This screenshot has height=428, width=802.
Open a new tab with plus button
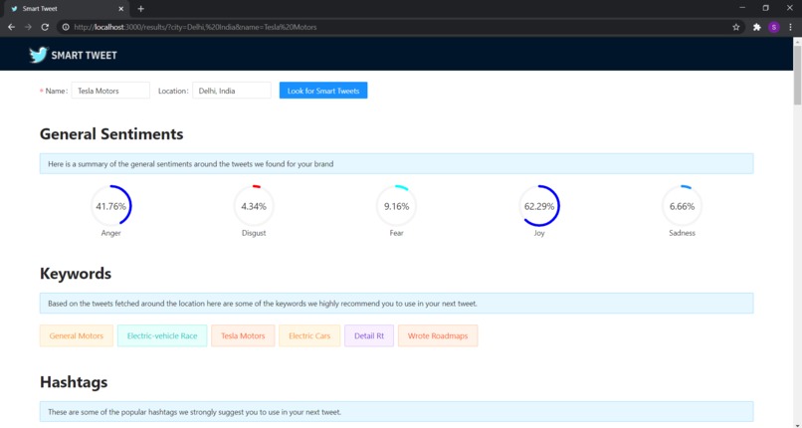[x=140, y=9]
